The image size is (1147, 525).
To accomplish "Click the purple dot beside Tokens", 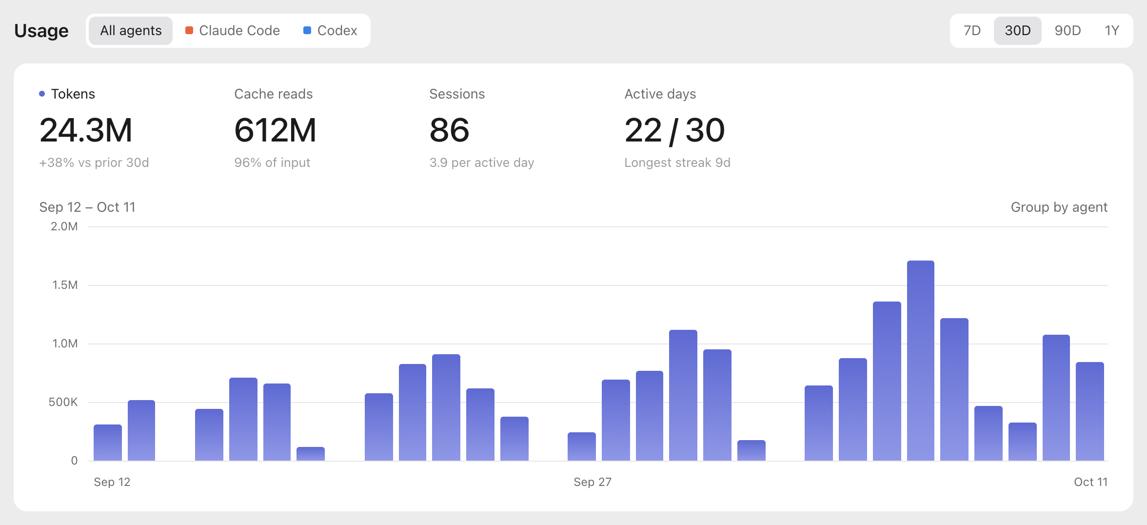I will coord(42,94).
